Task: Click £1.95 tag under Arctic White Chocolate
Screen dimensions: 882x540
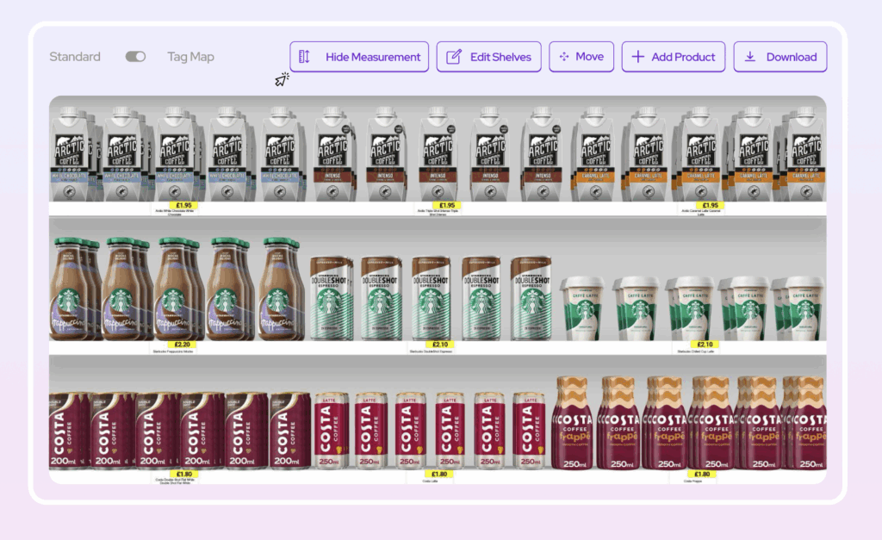Action: click(x=184, y=205)
